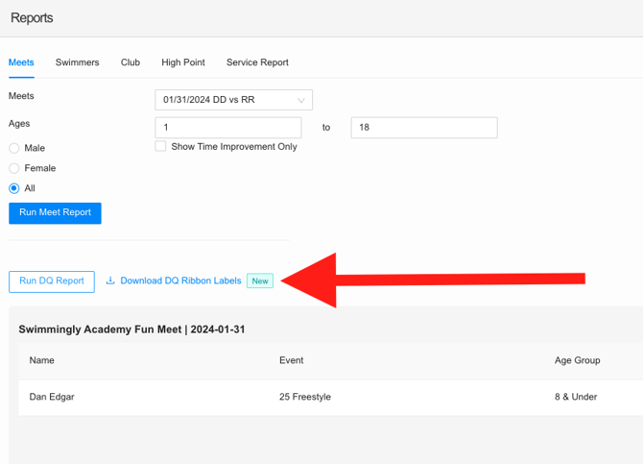Enable Show Time Improvement Only checkbox
Image resolution: width=643 pixels, height=464 pixels.
coord(161,146)
